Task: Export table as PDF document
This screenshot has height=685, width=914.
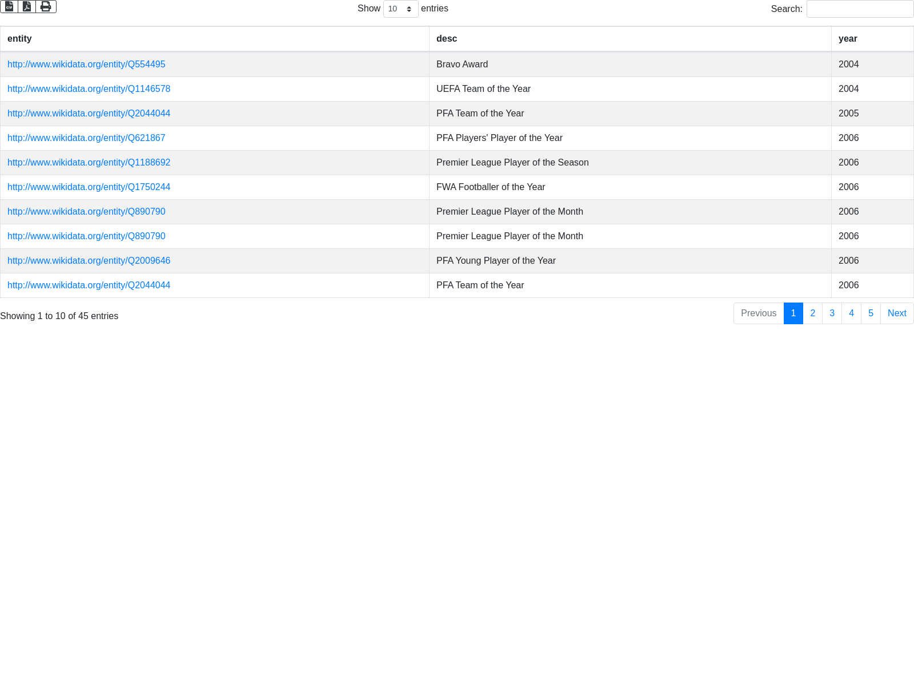Action: coord(27,6)
